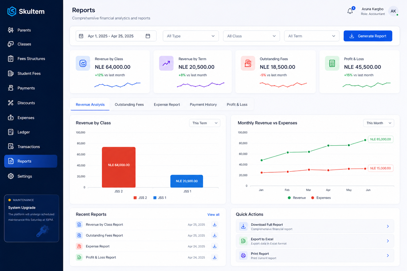Click the System Upgrade maintenance card
This screenshot has width=407, height=271.
pyautogui.click(x=32, y=218)
